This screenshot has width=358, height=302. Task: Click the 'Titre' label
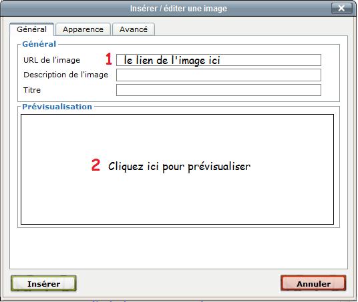click(32, 90)
